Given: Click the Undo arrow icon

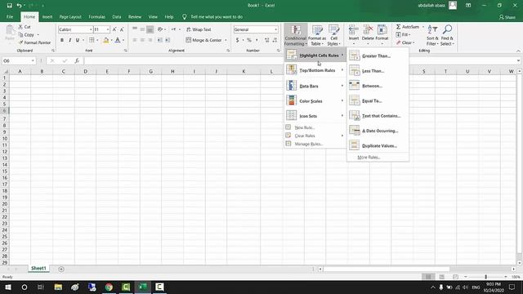Looking at the screenshot, I should 19,6.
